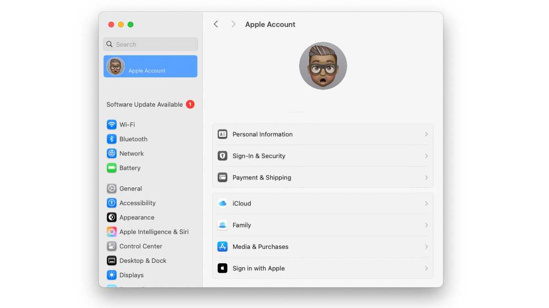This screenshot has width=549, height=308.
Task: Select the Appearance icon
Action: tap(111, 217)
